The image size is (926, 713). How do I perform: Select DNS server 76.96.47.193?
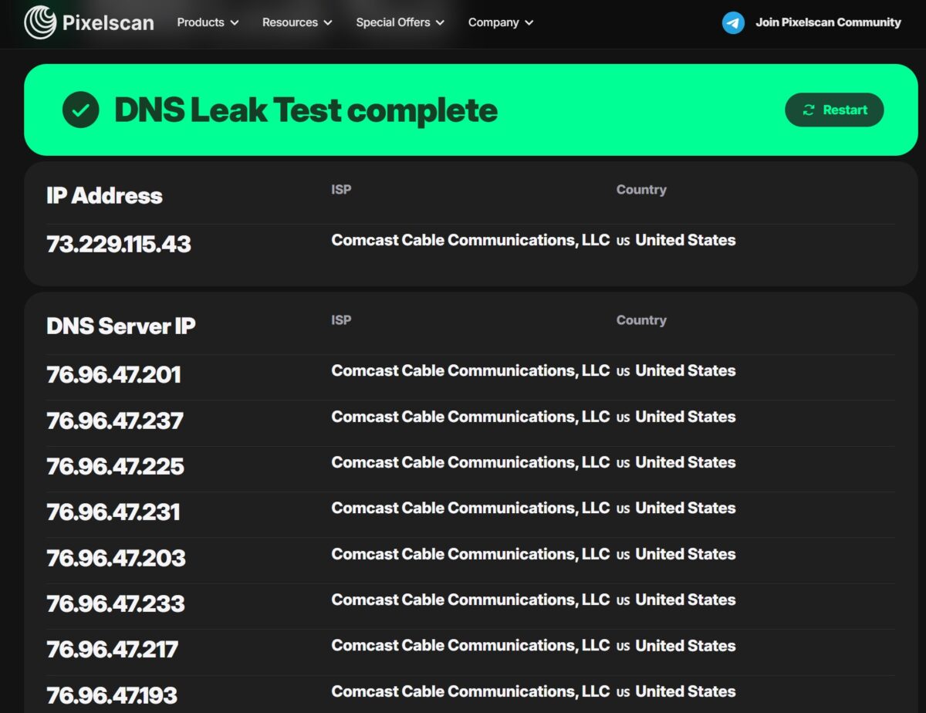click(112, 695)
